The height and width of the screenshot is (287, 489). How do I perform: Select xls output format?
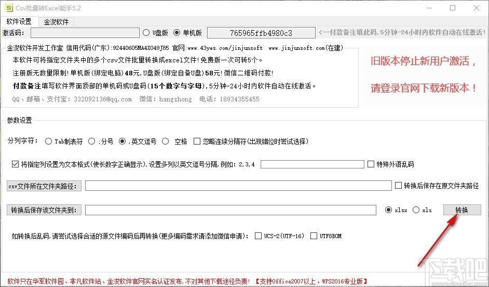point(416,210)
